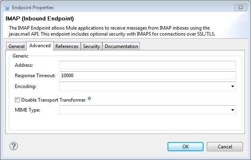Expand the Encoding dropdown arrow

click(233, 86)
